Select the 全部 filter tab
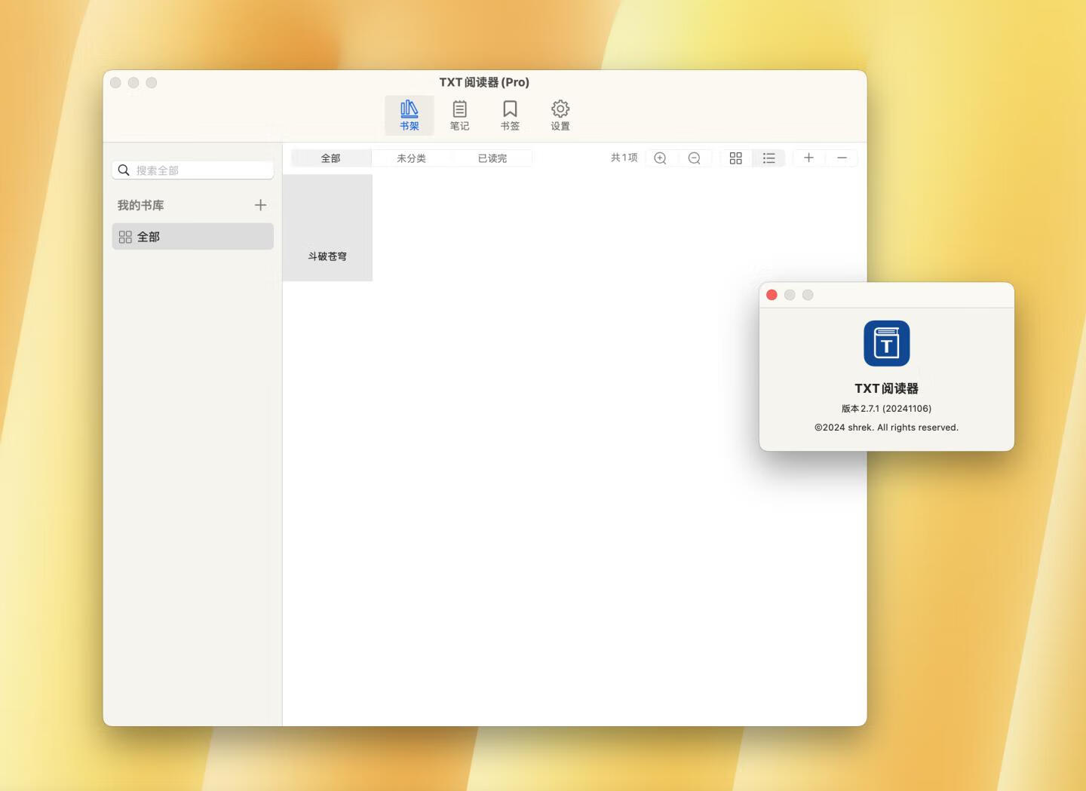 click(331, 158)
